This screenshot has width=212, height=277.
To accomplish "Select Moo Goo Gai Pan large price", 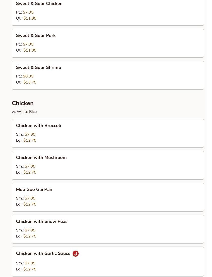I will (x=30, y=204).
